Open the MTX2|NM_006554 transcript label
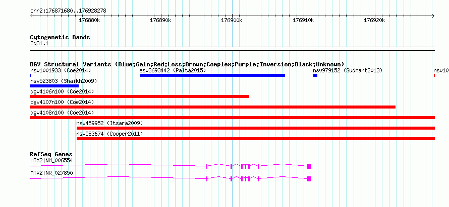 (x=51, y=160)
